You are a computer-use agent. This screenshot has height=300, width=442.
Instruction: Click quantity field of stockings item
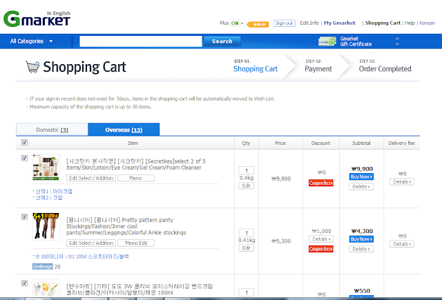pyautogui.click(x=247, y=232)
